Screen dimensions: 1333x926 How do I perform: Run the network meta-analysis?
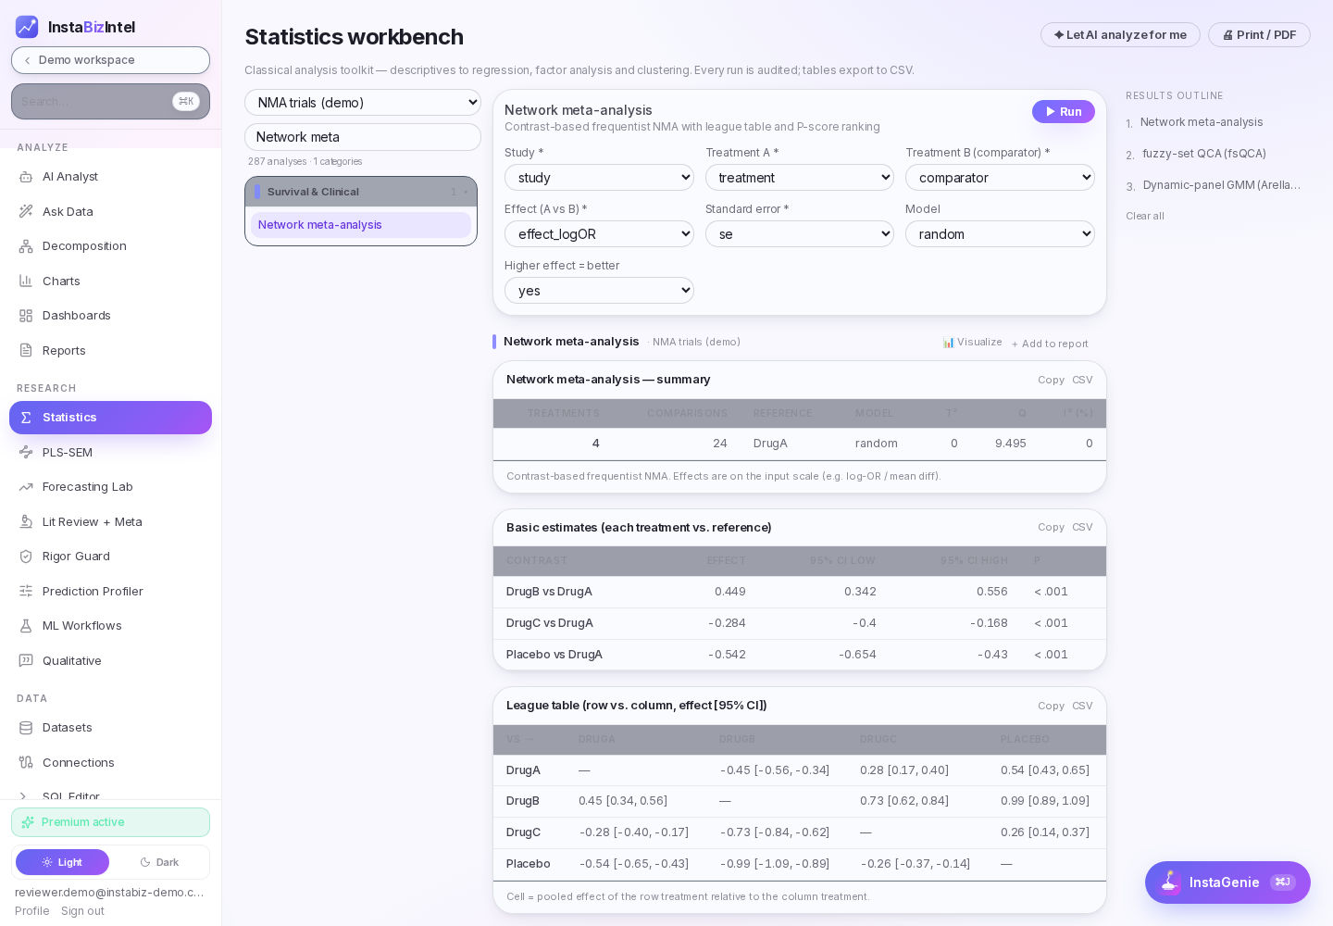pos(1064,111)
